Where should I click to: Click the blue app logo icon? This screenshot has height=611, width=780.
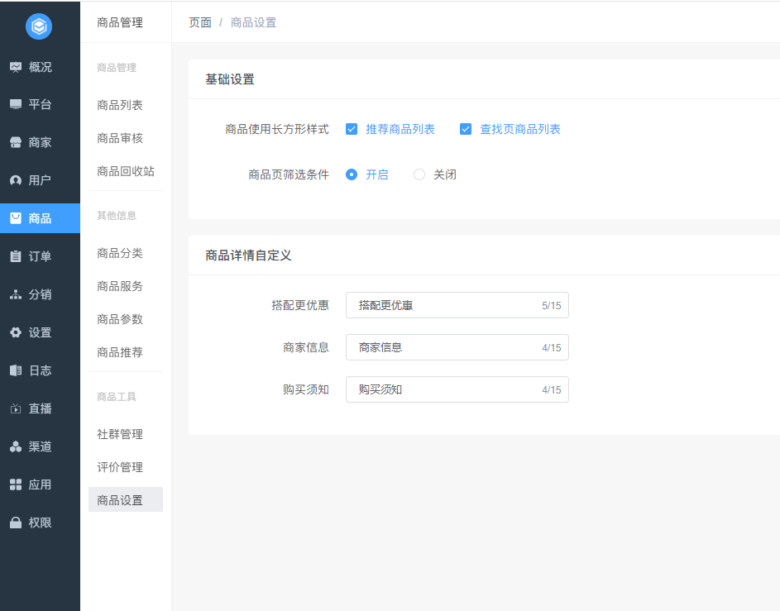point(39,26)
